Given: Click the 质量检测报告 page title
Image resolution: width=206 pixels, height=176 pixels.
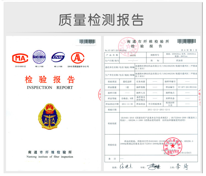Looking at the screenshot, I should click(x=101, y=20).
